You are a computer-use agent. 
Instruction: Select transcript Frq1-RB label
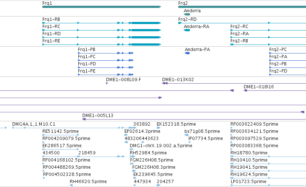coord(51,19)
